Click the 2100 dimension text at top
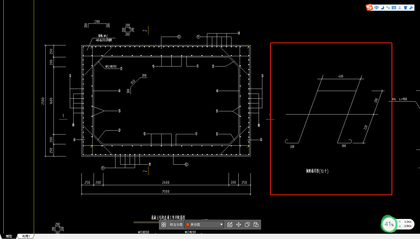The height and width of the screenshot is (239, 420). click(97, 22)
